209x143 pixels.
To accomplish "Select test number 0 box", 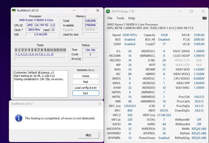I will point(16,50).
